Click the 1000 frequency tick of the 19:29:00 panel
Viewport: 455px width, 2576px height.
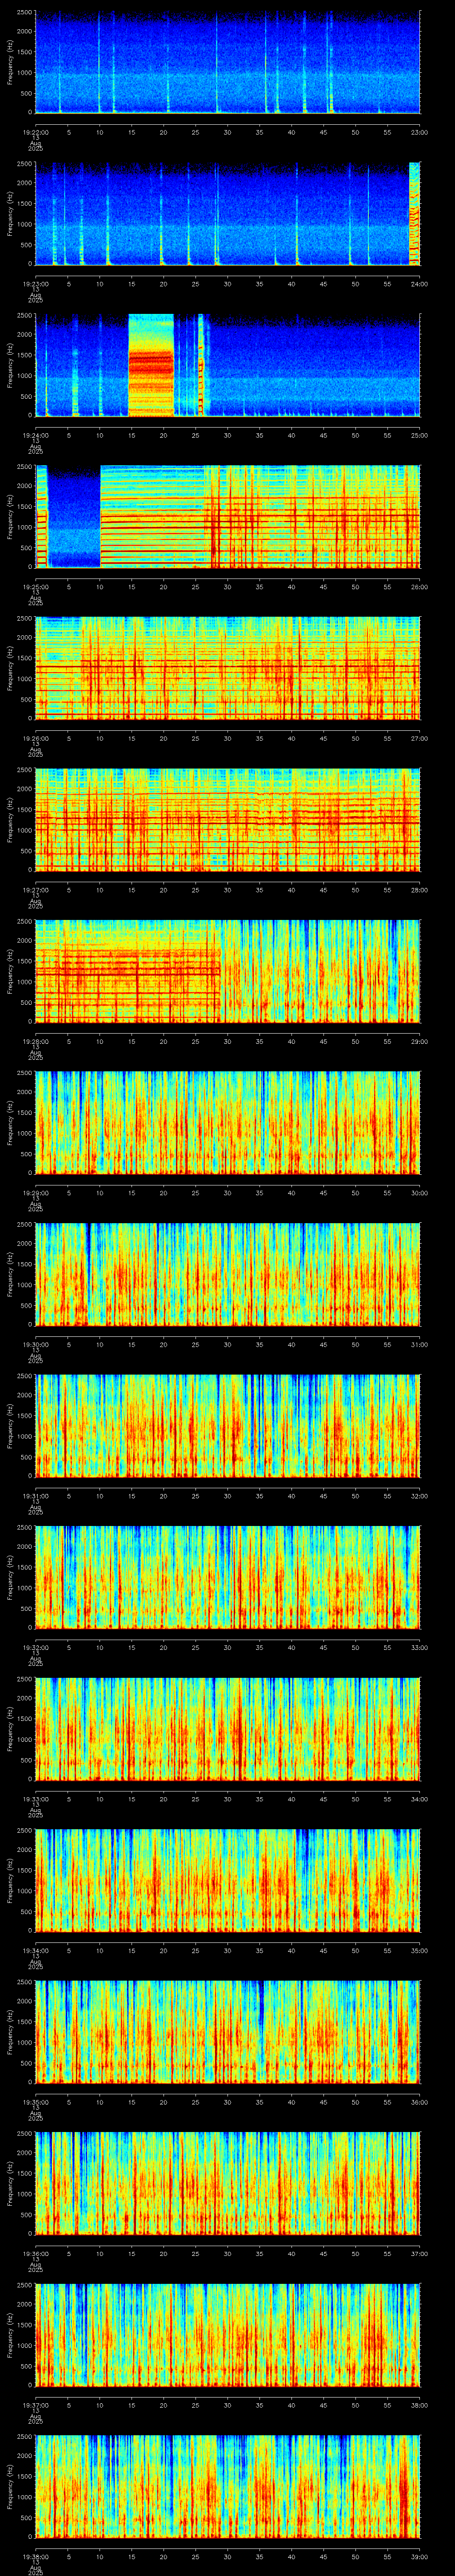pyautogui.click(x=25, y=1133)
